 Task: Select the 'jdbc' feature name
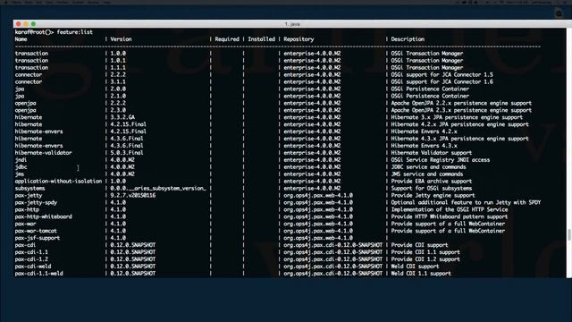[21, 167]
